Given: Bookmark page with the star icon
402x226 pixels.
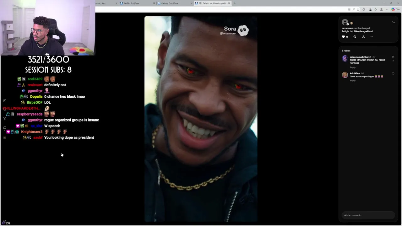Looking at the screenshot, I should click(x=358, y=9).
